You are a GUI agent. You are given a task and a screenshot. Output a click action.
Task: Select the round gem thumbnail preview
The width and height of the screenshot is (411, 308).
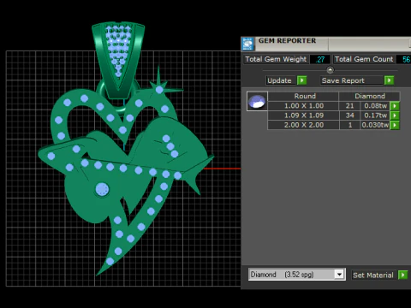(257, 101)
